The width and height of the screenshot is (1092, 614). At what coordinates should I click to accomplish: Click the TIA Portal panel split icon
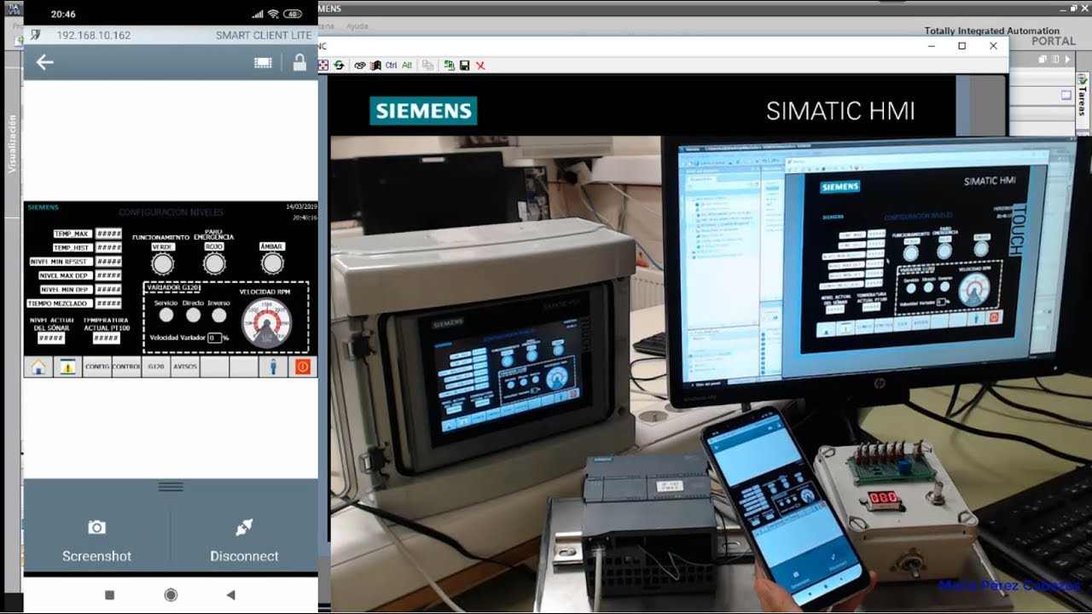pyautogui.click(x=1056, y=60)
